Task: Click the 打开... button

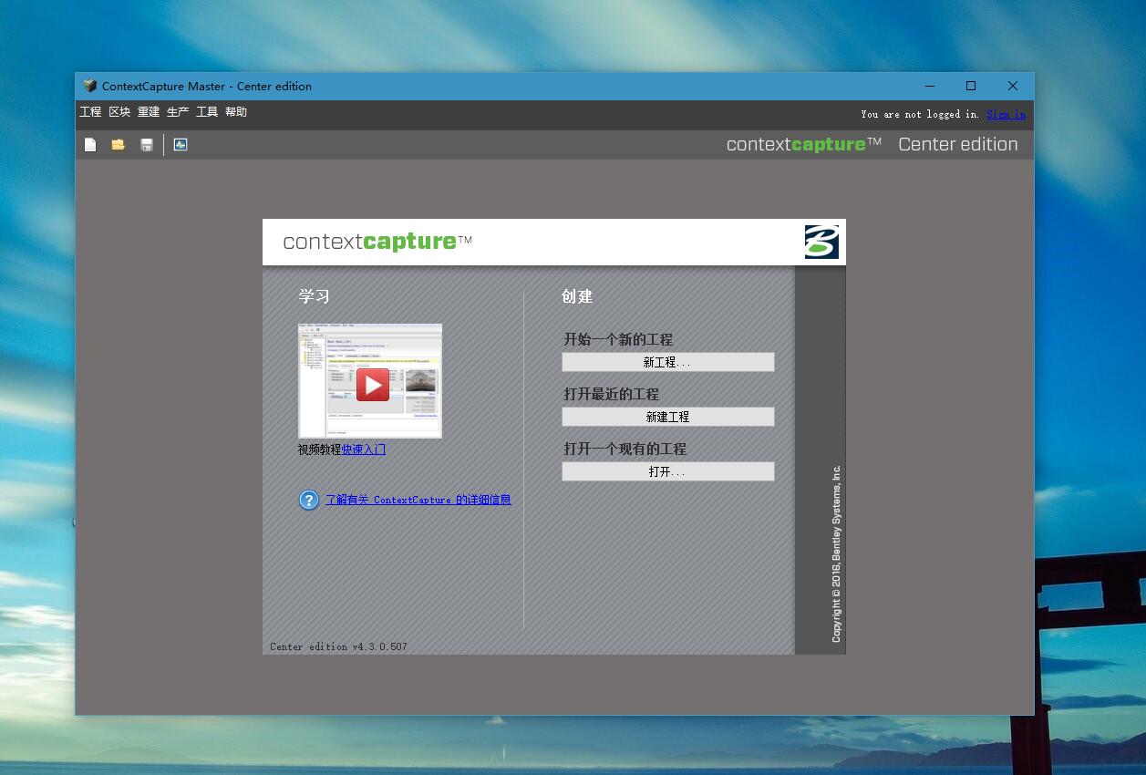Action: click(x=668, y=471)
